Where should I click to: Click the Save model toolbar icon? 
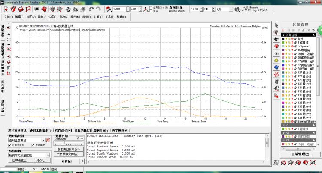21,9
